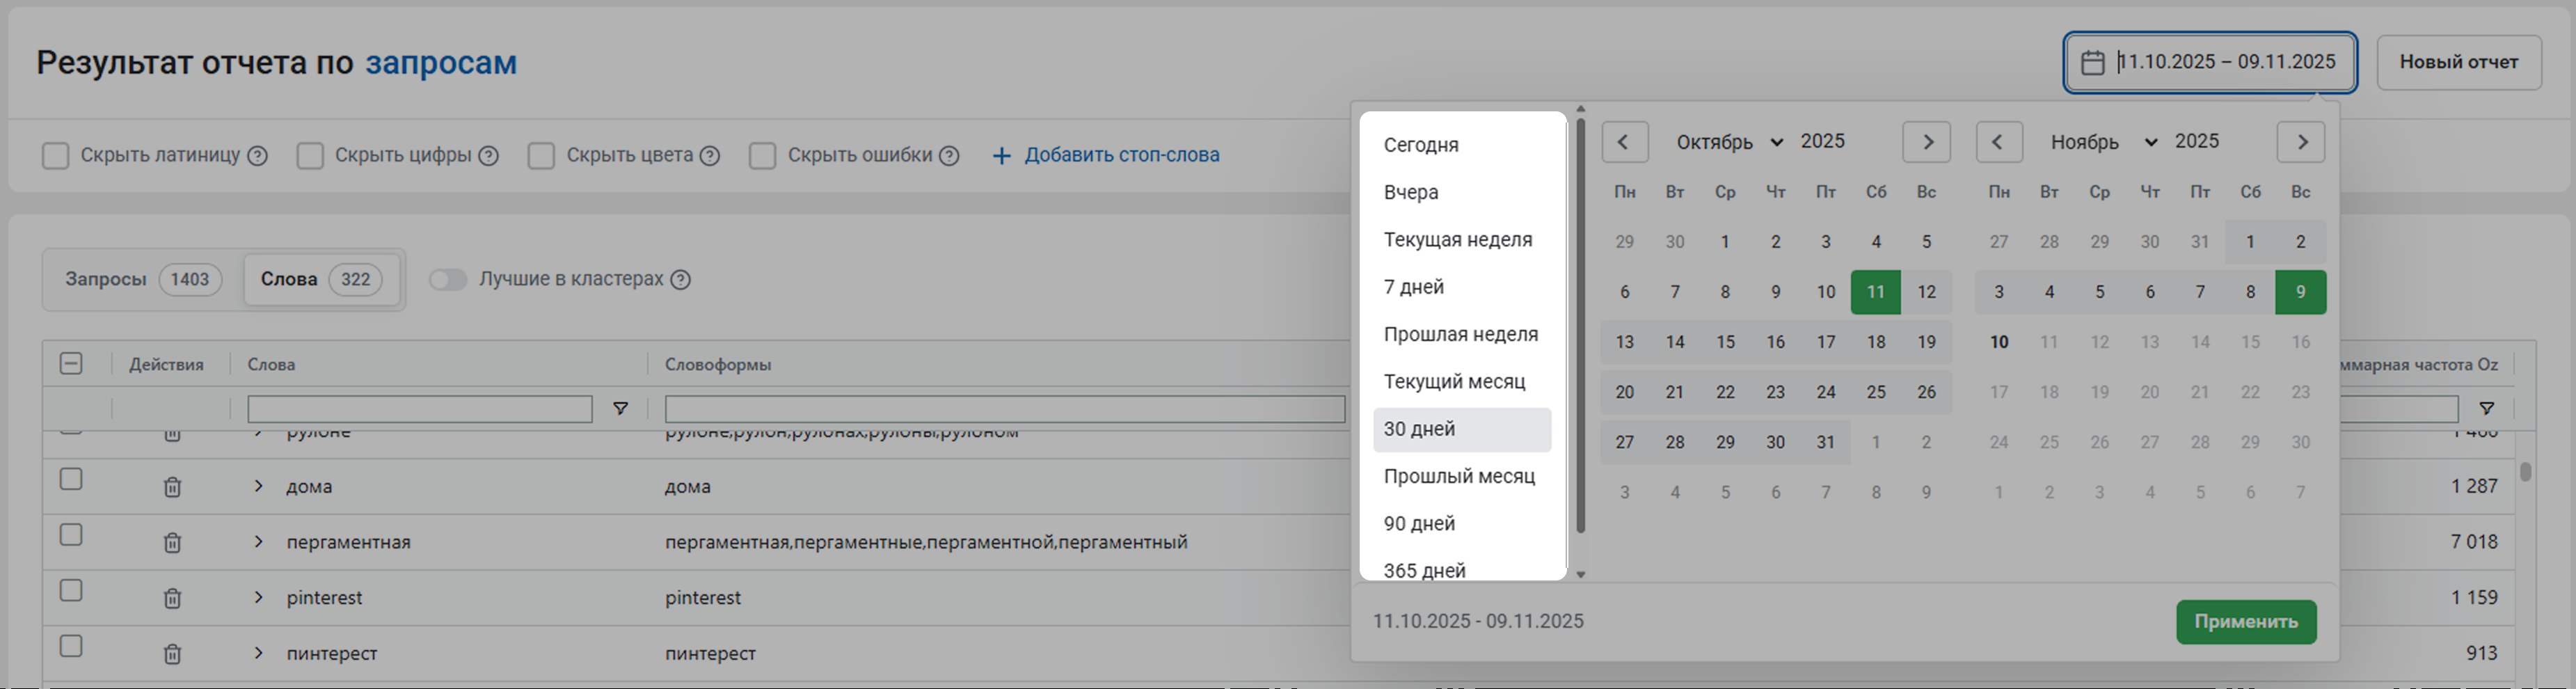This screenshot has width=2576, height=689.
Task: Click help icon beside Лучшие в кластерах
Action: click(x=681, y=280)
